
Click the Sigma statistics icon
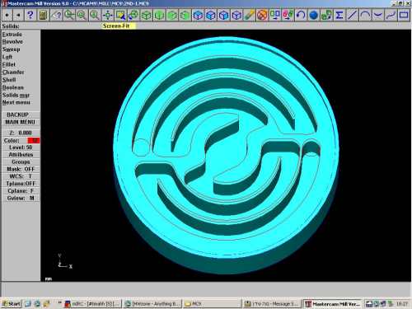tap(339, 15)
